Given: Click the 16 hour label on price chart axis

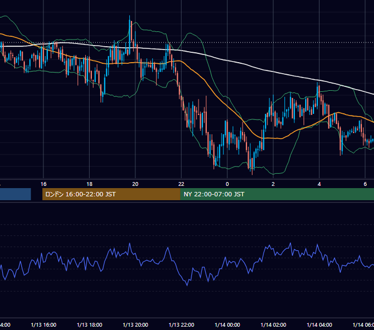Looking at the screenshot, I should point(43,184).
